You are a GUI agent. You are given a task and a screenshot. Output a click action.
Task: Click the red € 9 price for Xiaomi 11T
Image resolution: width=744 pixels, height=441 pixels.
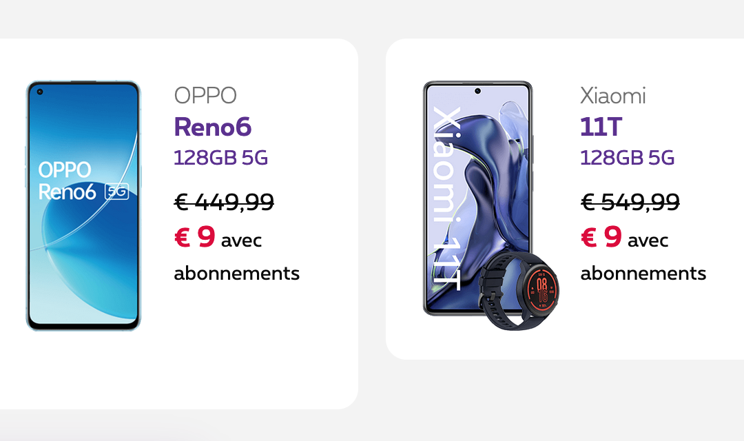coord(601,237)
